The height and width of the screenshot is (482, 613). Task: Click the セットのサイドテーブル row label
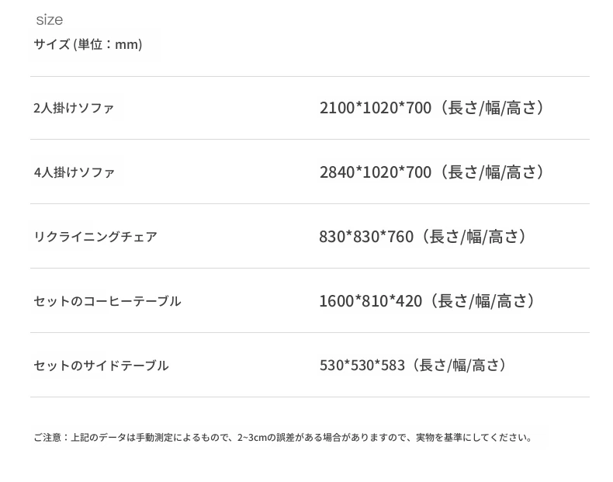coord(101,366)
